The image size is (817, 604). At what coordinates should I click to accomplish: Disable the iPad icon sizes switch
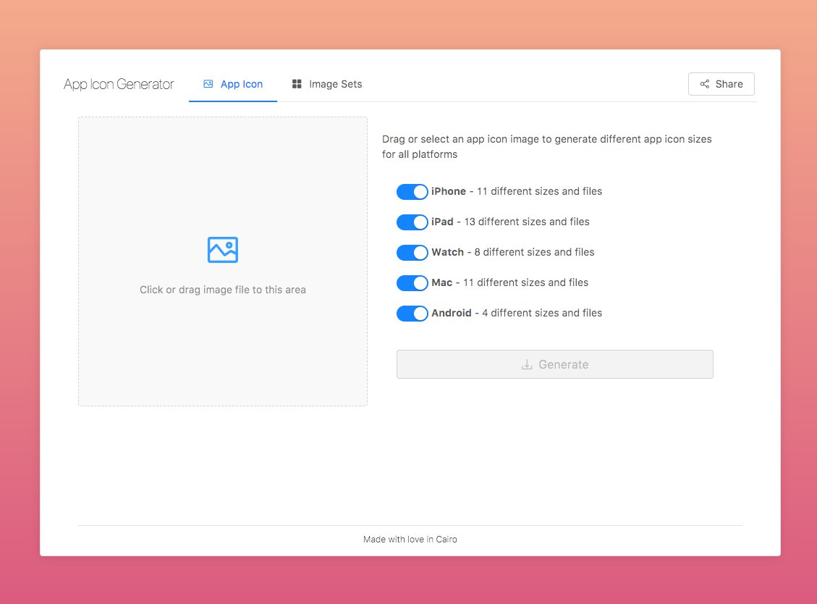[x=412, y=222]
